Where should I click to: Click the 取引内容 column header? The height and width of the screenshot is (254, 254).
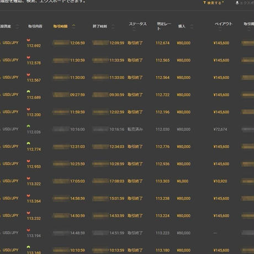coord(35,27)
